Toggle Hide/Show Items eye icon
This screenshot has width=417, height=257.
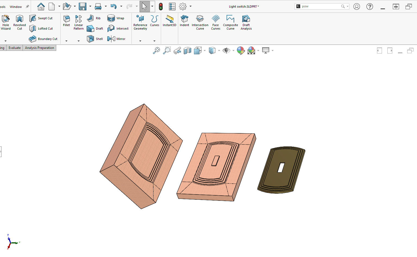pyautogui.click(x=226, y=50)
